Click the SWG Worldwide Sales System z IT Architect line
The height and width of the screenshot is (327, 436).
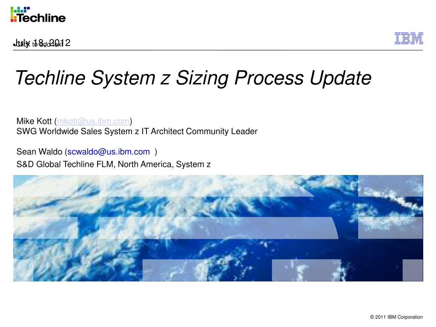coord(137,131)
